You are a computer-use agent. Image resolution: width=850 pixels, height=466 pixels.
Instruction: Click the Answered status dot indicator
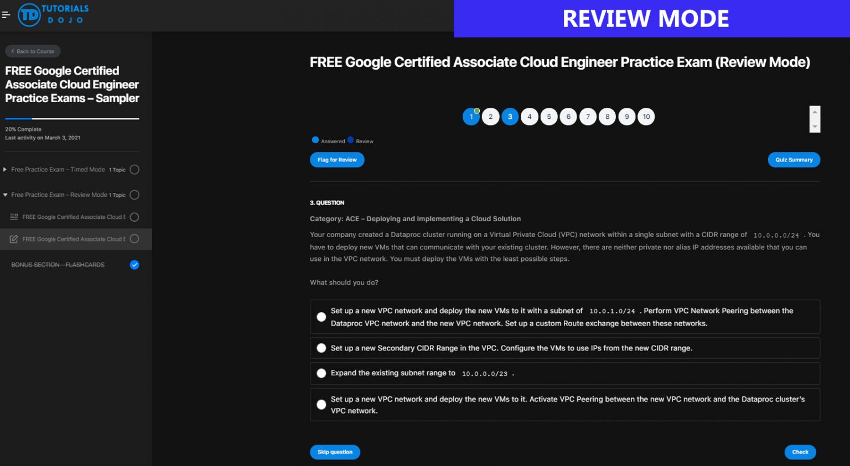click(315, 140)
